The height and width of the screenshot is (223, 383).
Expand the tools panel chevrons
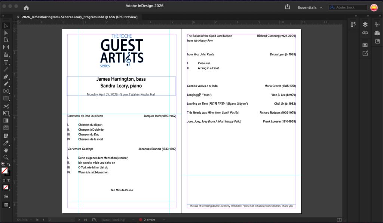pyautogui.click(x=3, y=16)
